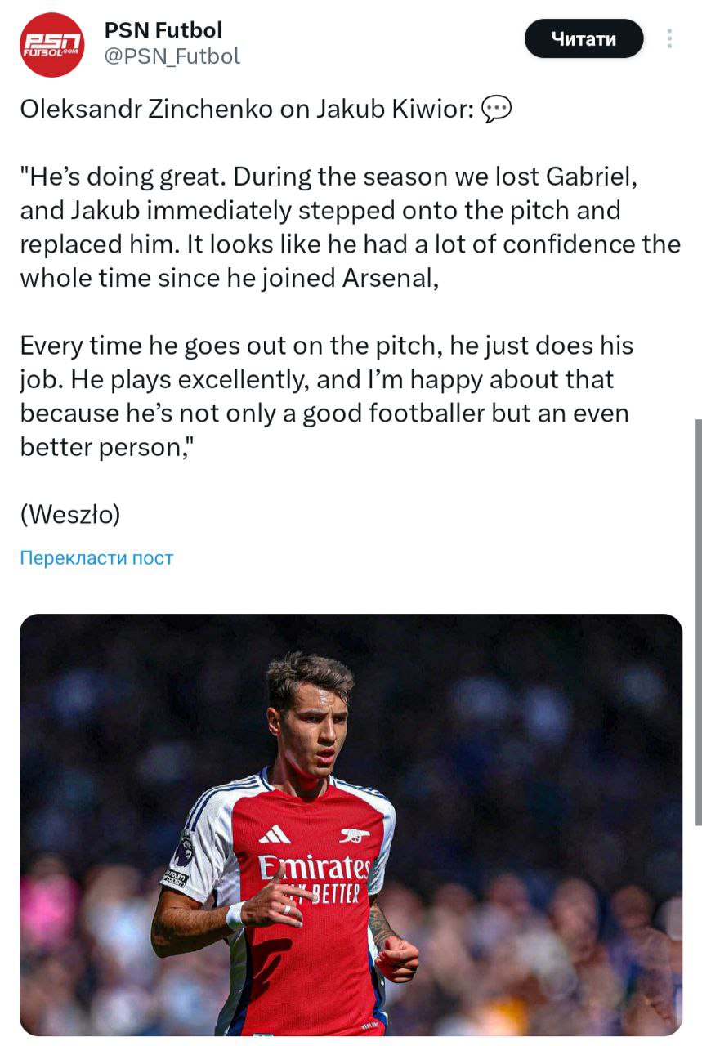Open the PSN Futbol display name

[x=163, y=30]
